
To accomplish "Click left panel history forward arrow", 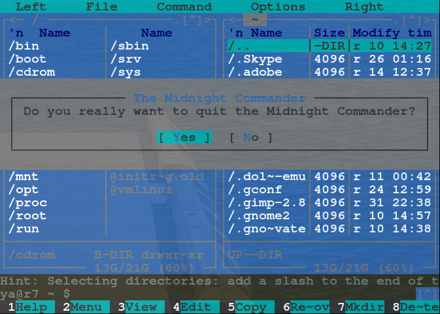I will (207, 20).
